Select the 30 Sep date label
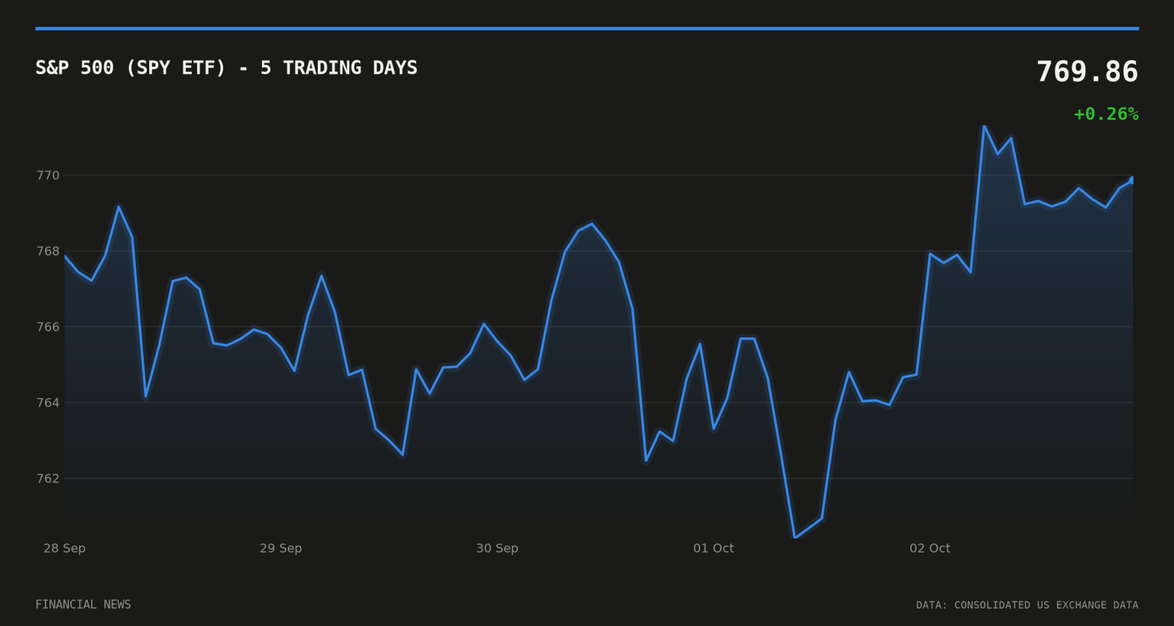Screen dimensions: 1174x626 tap(497, 548)
